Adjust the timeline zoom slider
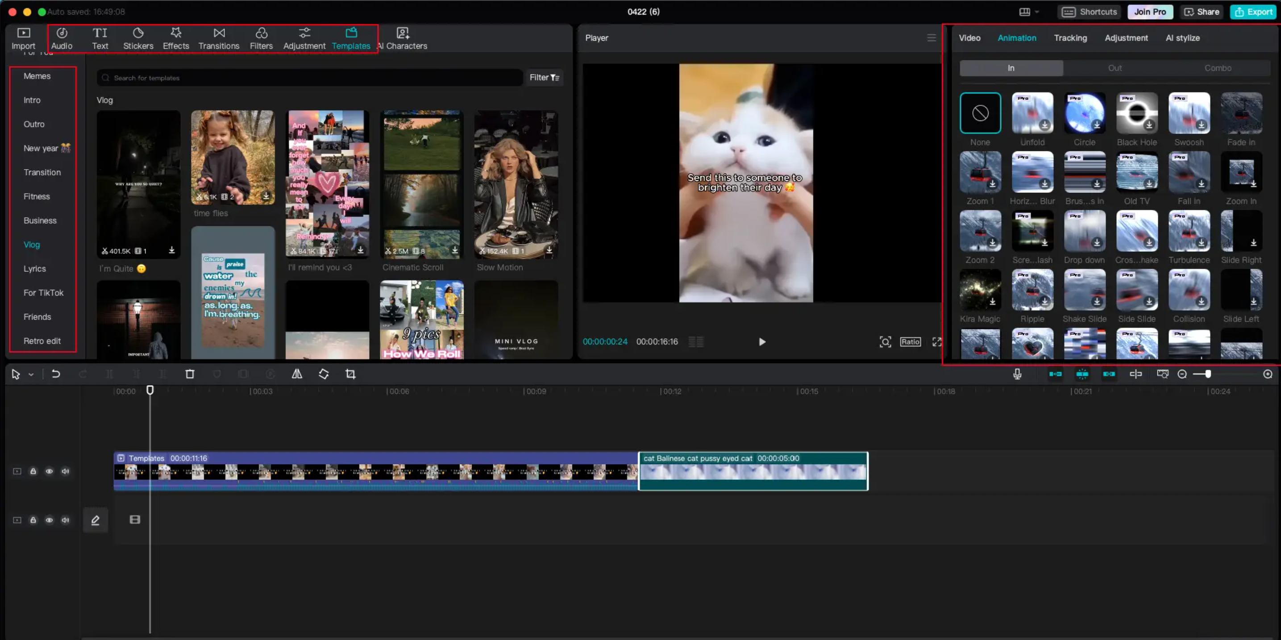1281x640 pixels. coord(1208,374)
